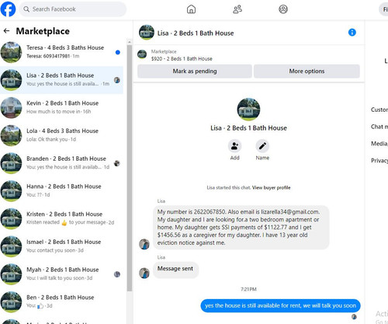Click the Message sent bubble
Screen dimensions: 388x324
click(x=175, y=270)
